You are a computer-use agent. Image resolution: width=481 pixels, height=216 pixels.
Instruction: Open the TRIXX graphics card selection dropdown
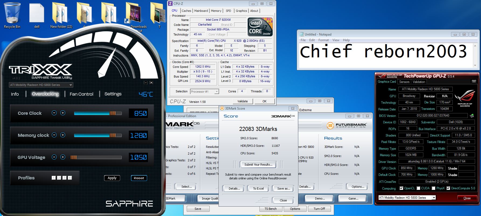(x=41, y=85)
